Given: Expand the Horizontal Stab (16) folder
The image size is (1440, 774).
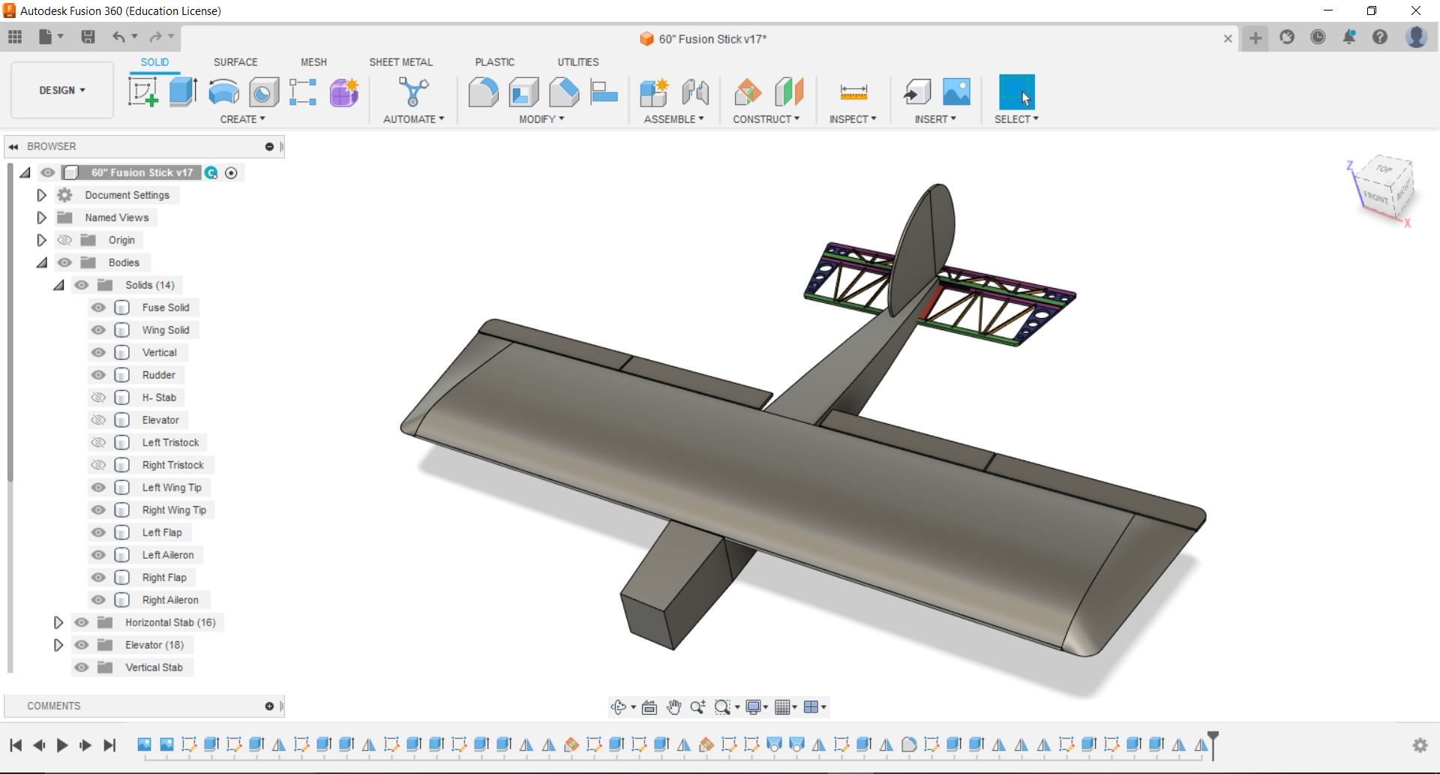Looking at the screenshot, I should click(x=58, y=622).
